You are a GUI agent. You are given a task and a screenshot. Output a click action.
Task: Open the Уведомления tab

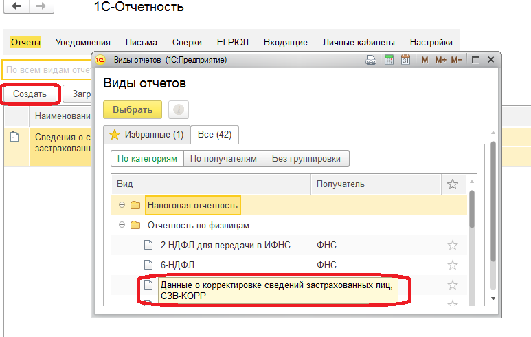pos(83,43)
